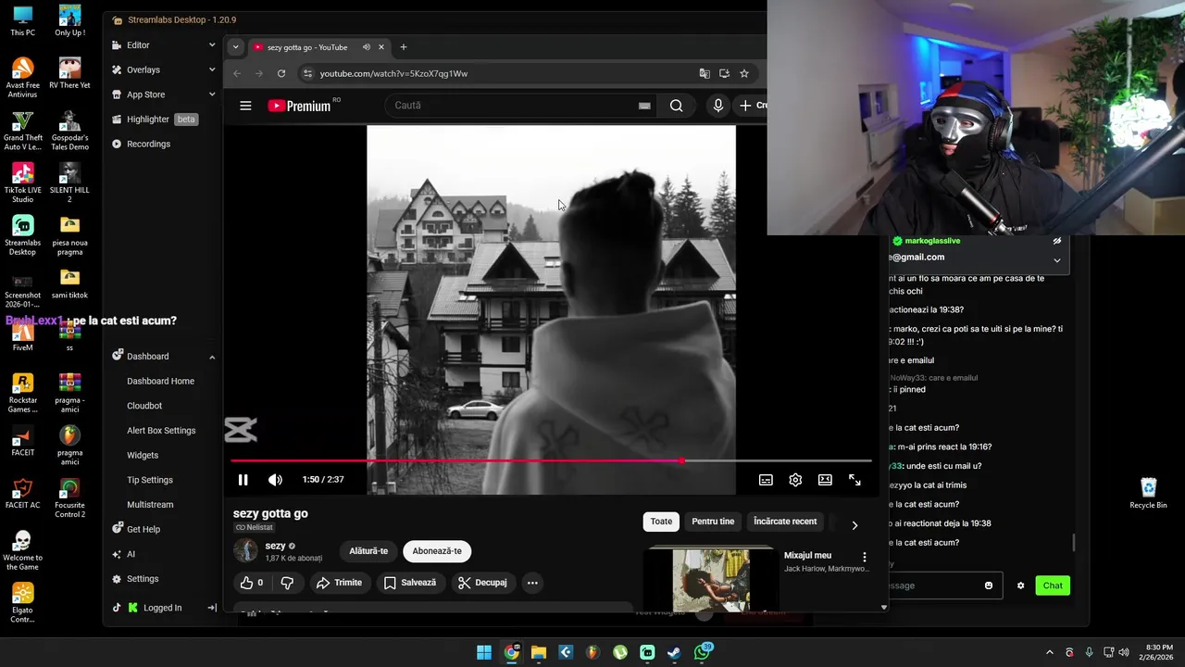The image size is (1185, 667).
Task: Mute the YouTube video volume
Action: pos(275,480)
